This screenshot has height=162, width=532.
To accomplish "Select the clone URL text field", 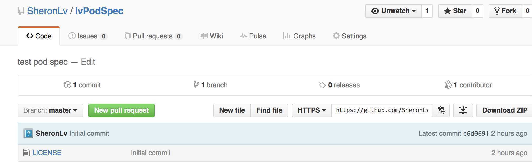I will pos(382,110).
